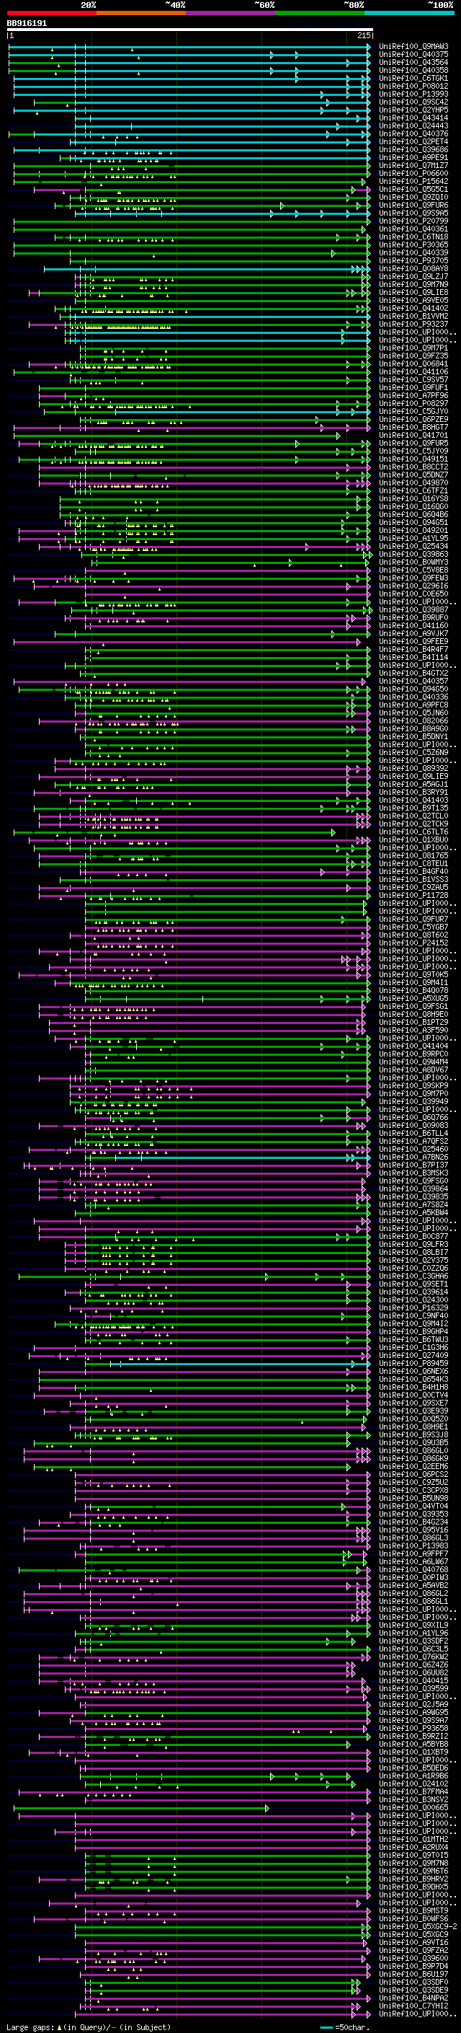The image size is (461, 2033).
Task: Click the query end position 215
Action: (364, 35)
